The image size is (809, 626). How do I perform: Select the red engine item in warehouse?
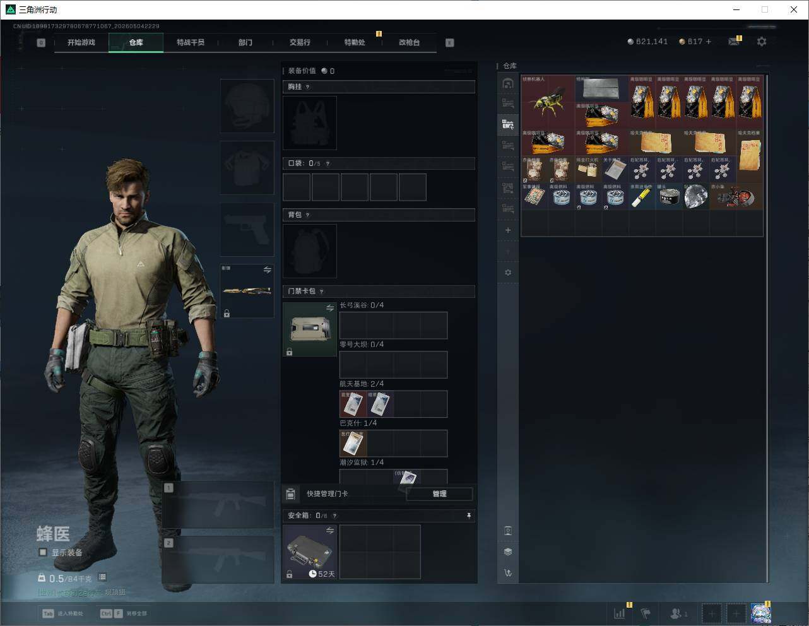736,197
